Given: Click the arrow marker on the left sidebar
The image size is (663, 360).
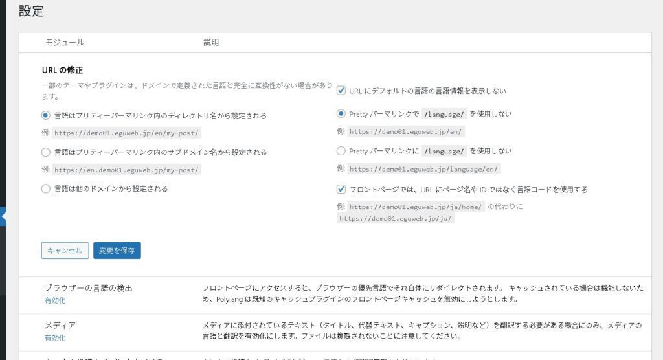Looking at the screenshot, I should click(3, 217).
